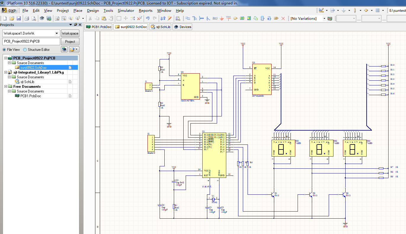Select the dashed rectangle area-select tool

point(119,18)
